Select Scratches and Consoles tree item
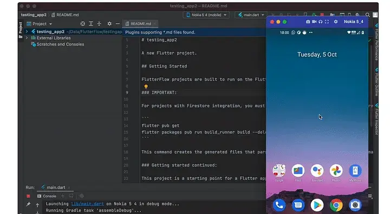Image resolution: width=390 pixels, height=214 pixels. coord(57,44)
